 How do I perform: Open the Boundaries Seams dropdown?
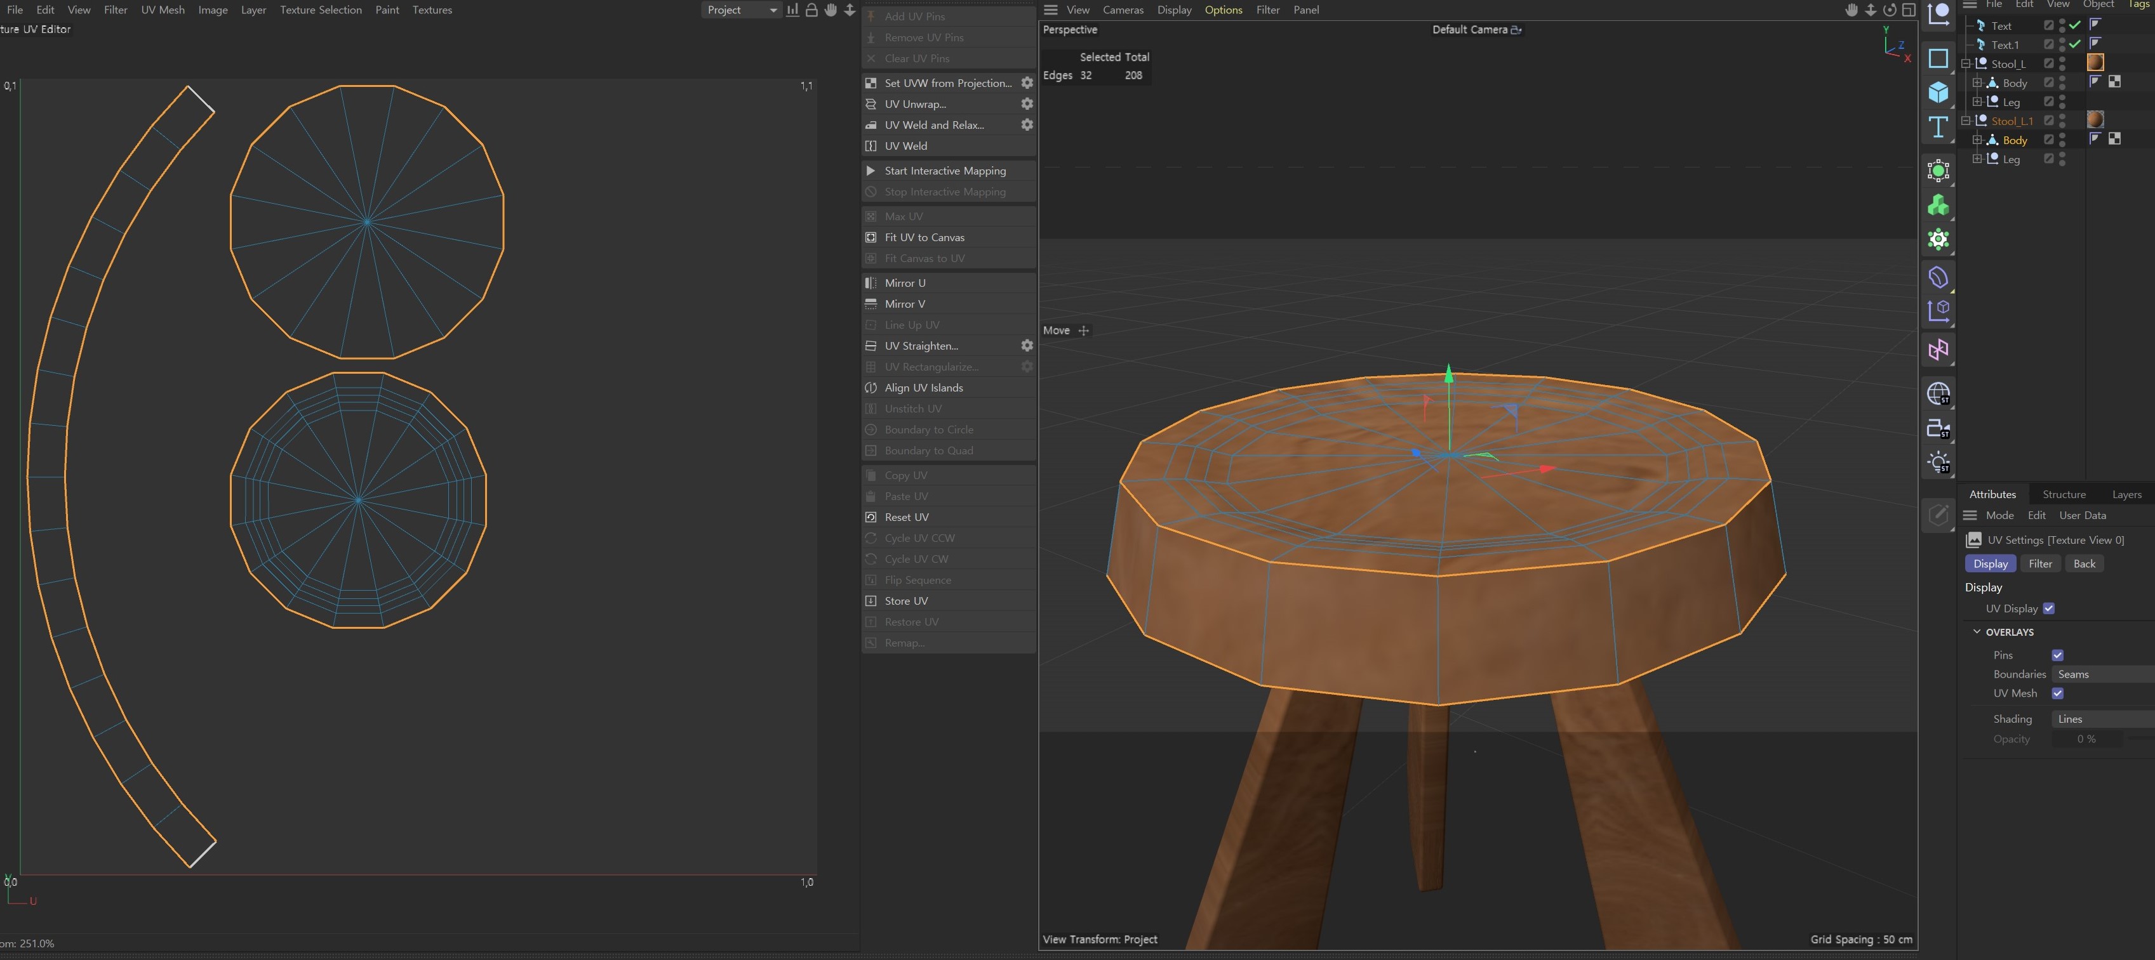point(2102,674)
